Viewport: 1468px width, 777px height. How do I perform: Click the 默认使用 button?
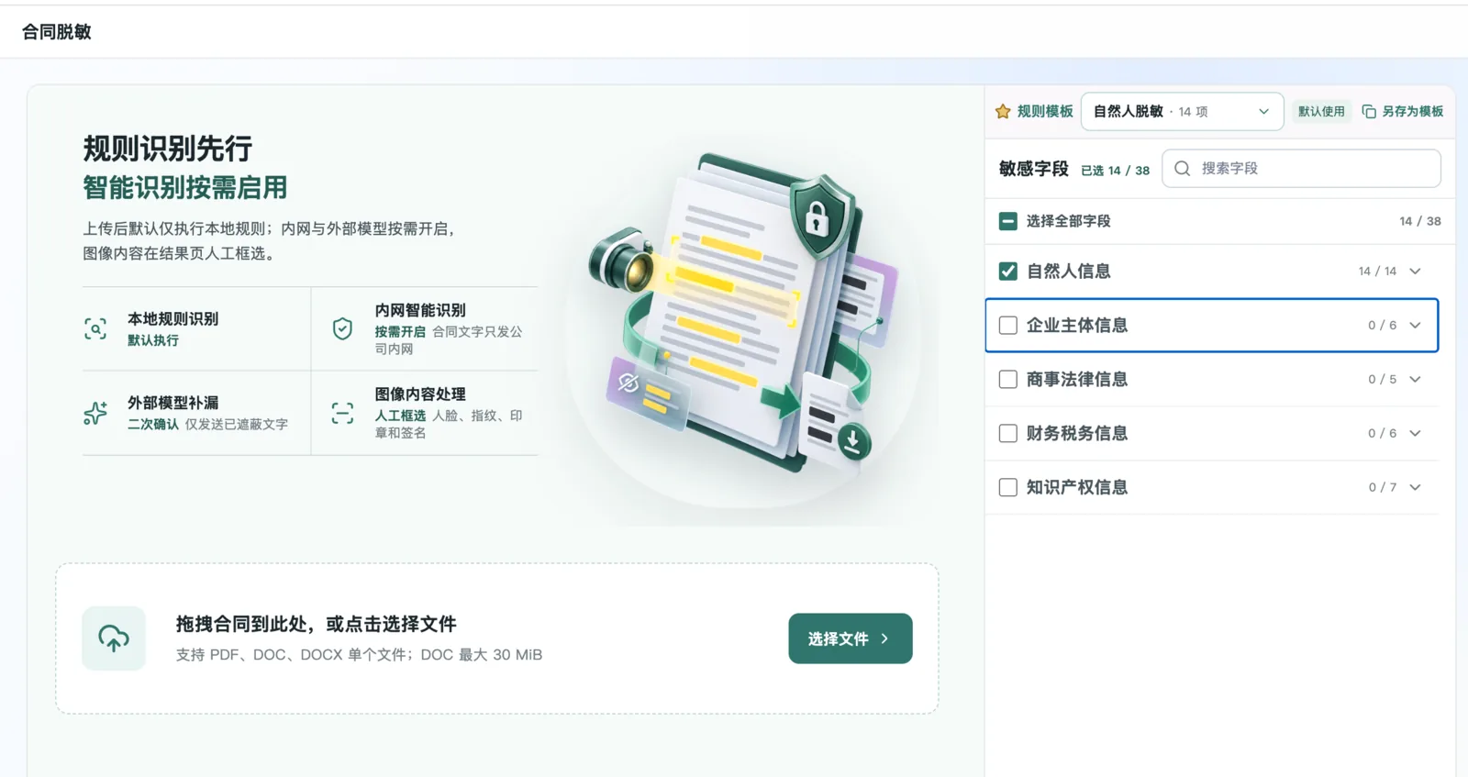click(1321, 111)
